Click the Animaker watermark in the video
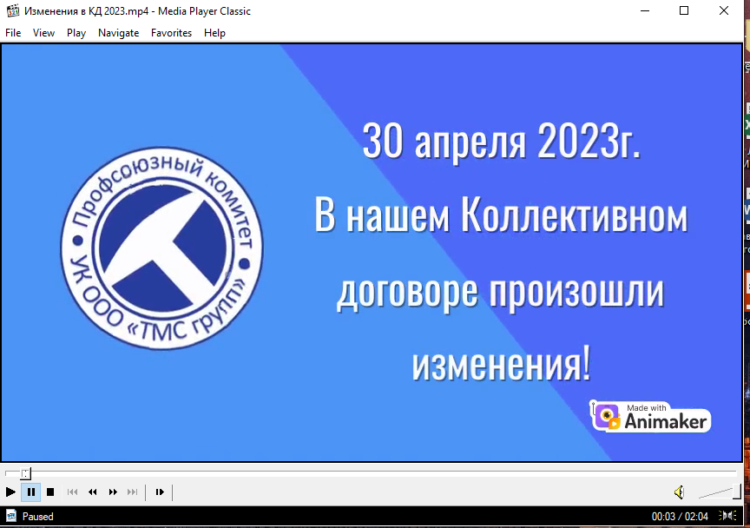Screen dimensions: 750x528 coord(649,416)
